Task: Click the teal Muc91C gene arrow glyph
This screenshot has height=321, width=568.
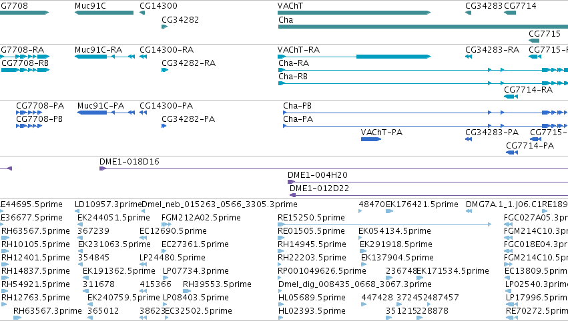Action: coord(104,13)
